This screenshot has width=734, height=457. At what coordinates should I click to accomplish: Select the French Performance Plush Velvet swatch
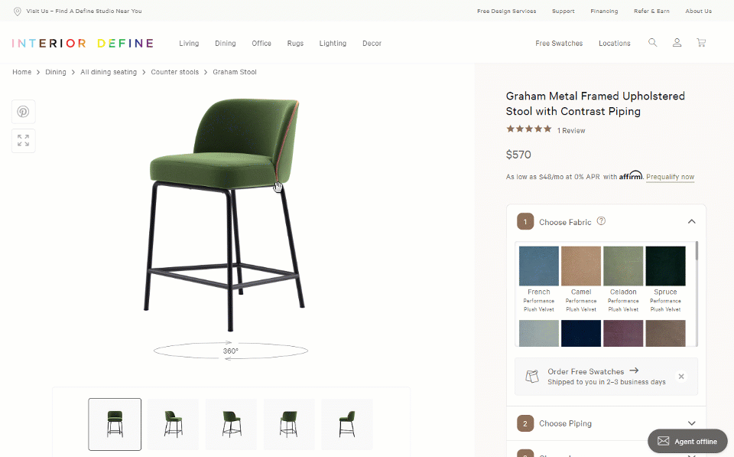pos(539,280)
